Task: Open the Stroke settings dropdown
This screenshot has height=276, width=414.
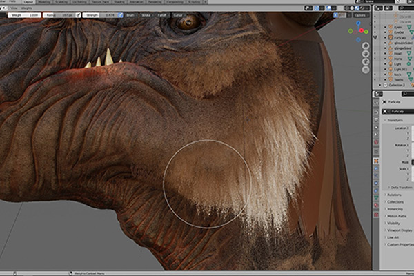Action: pyautogui.click(x=146, y=15)
